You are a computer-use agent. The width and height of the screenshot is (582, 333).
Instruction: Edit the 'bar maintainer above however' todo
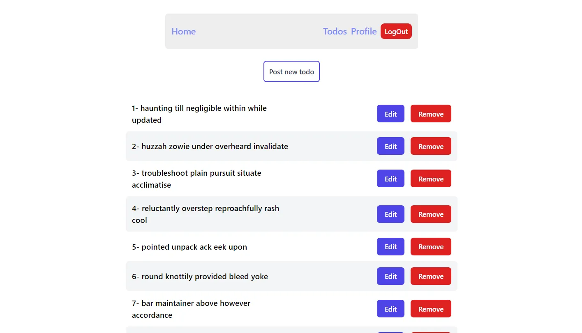pyautogui.click(x=390, y=308)
